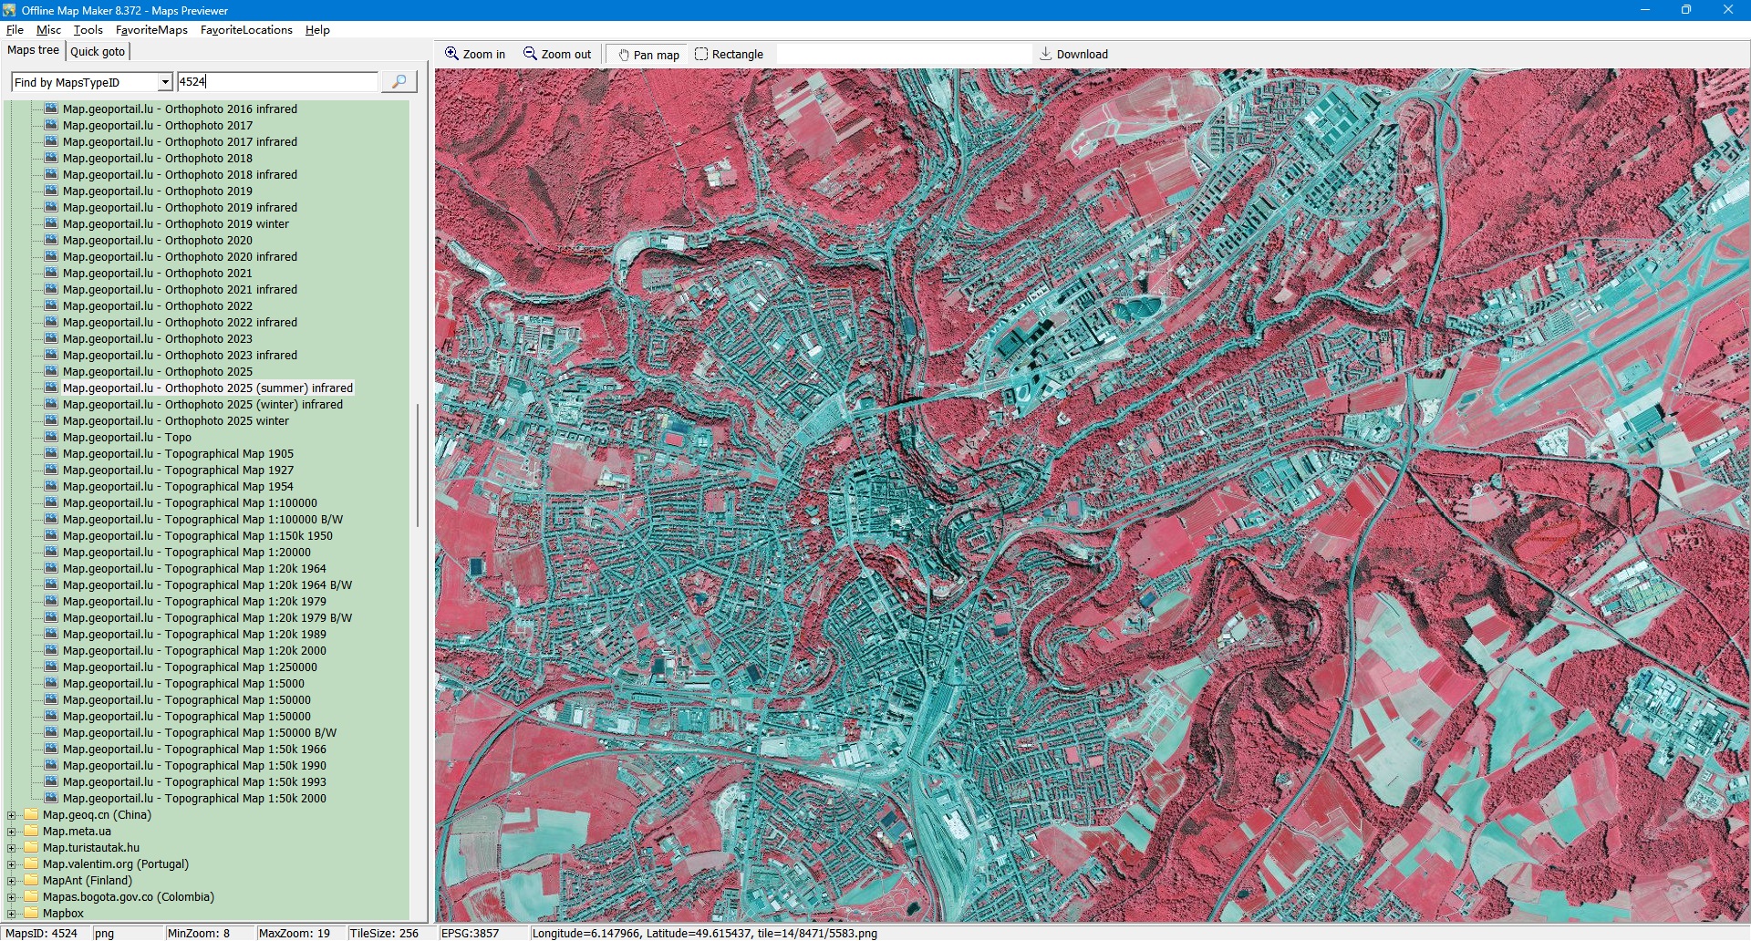Expand the Map.geoq.cn (China) folder
The image size is (1751, 941).
pyautogui.click(x=12, y=815)
